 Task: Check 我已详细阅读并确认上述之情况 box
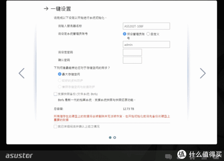coord(55,126)
